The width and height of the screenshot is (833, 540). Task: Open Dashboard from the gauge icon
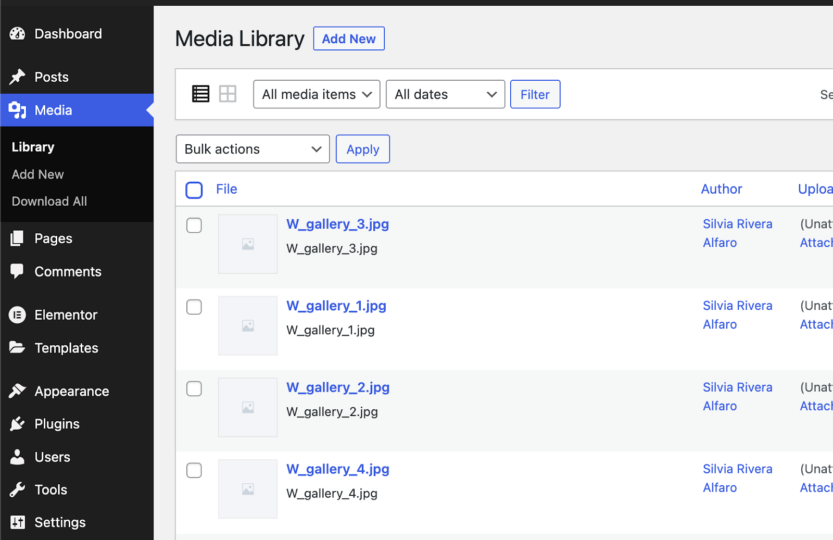pyautogui.click(x=17, y=34)
